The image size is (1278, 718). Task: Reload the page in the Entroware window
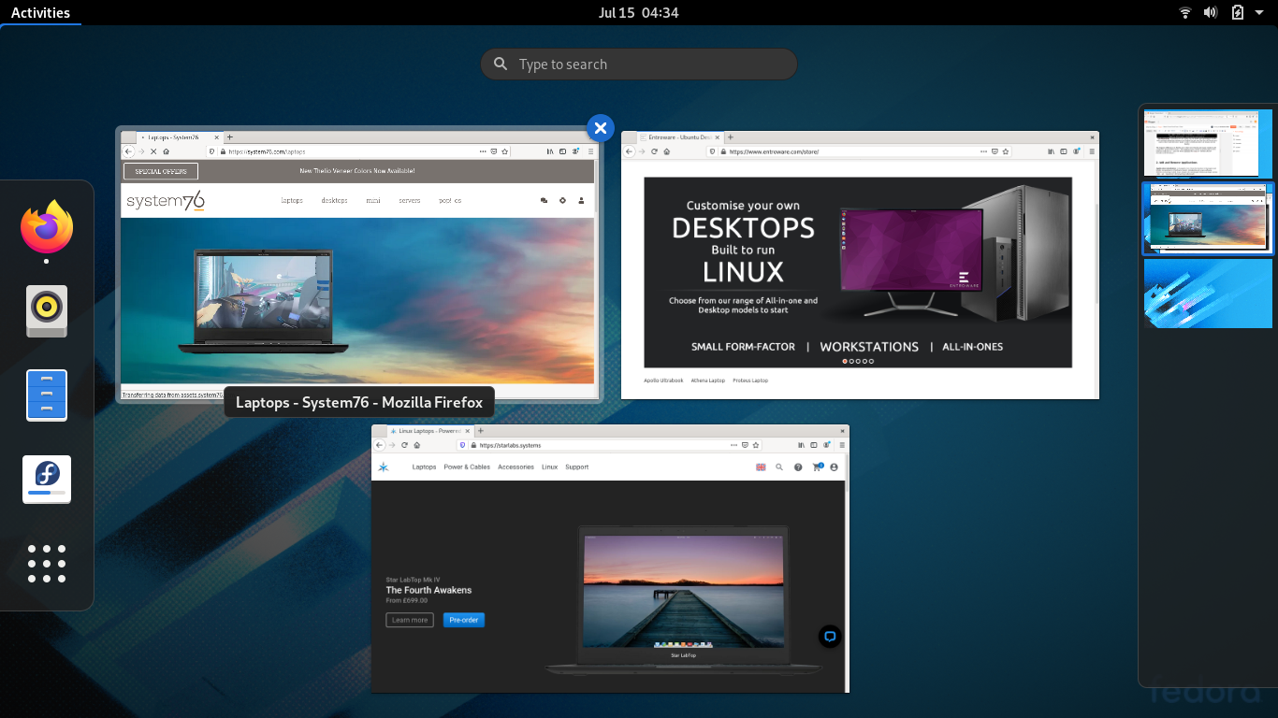point(655,151)
